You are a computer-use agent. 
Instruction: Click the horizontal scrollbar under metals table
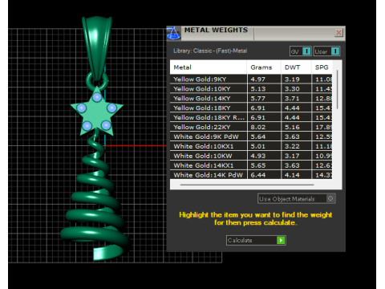(x=247, y=185)
